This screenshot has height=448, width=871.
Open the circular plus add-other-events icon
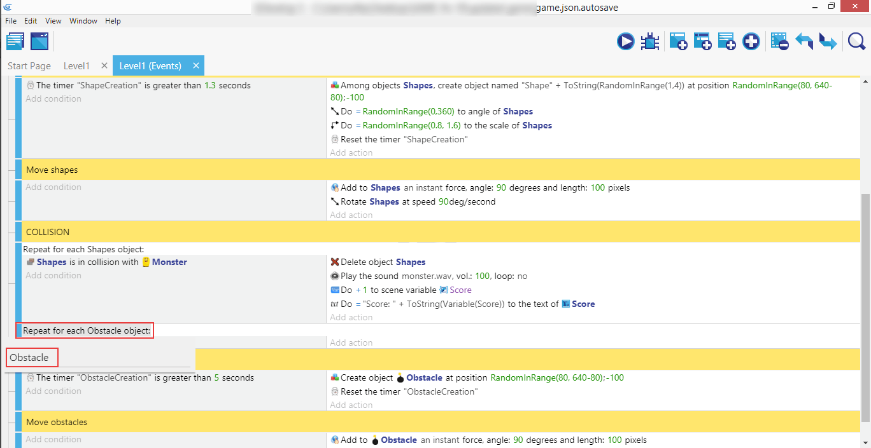click(751, 42)
